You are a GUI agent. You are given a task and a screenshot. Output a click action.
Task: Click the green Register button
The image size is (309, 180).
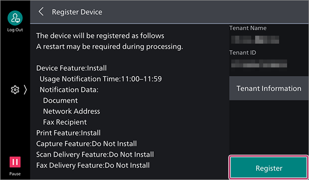269,168
